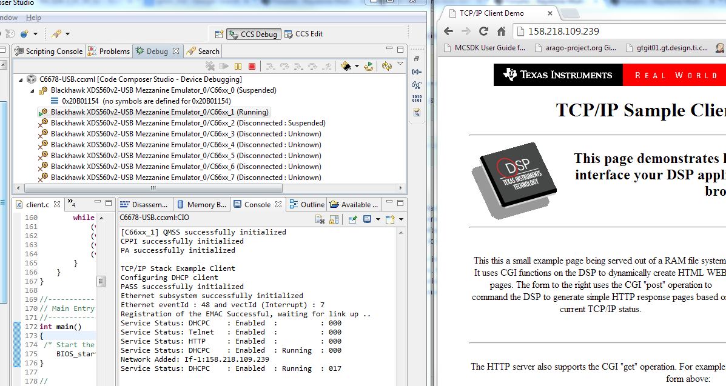Maximize the Console view panel
The width and height of the screenshot is (726, 386).
click(400, 203)
